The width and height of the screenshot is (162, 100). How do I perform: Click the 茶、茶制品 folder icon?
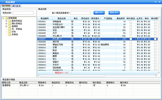coord(10,29)
